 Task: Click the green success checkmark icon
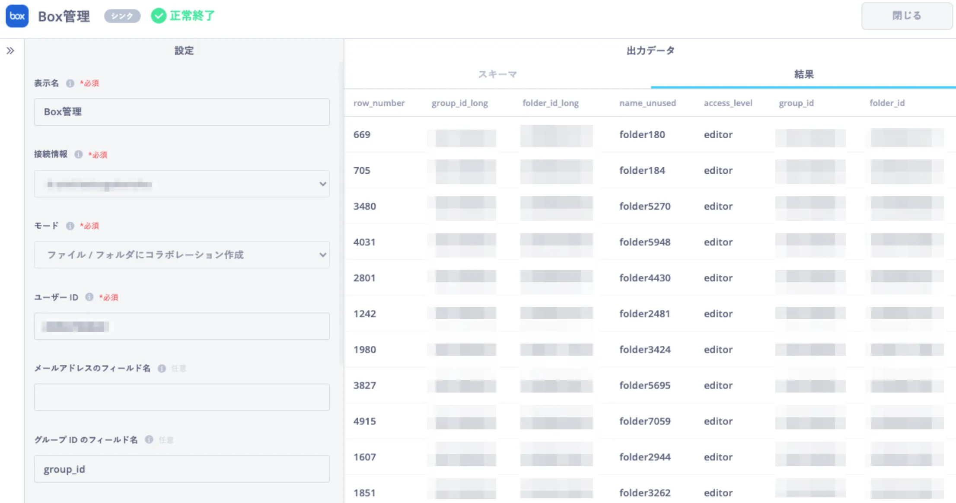pyautogui.click(x=159, y=16)
